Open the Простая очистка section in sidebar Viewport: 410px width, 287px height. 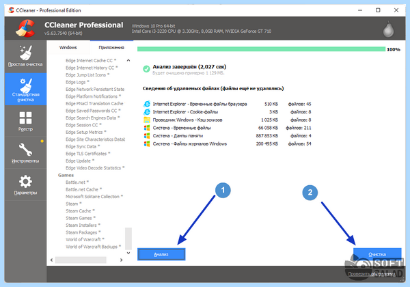(x=25, y=56)
